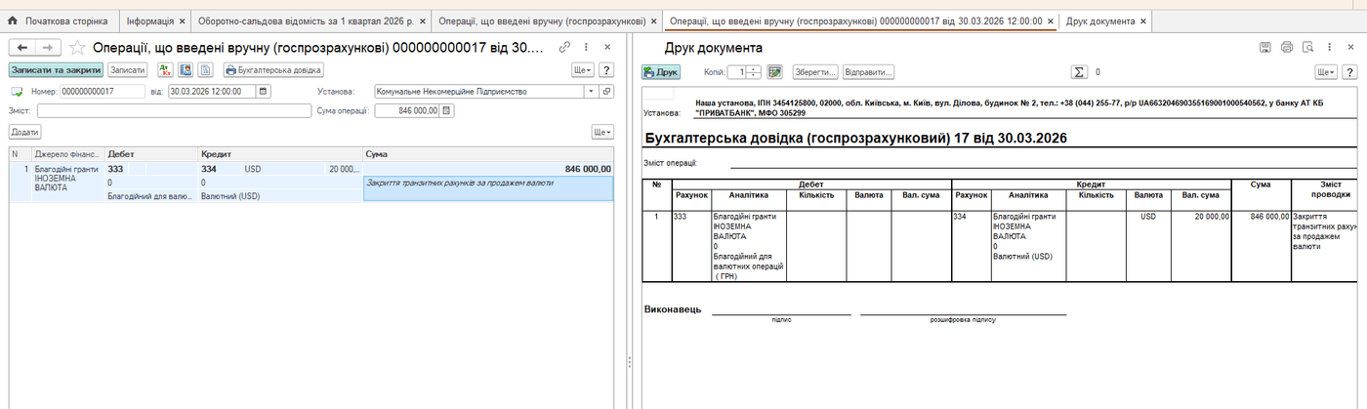Print the Бухгалтерська довідка

[273, 70]
